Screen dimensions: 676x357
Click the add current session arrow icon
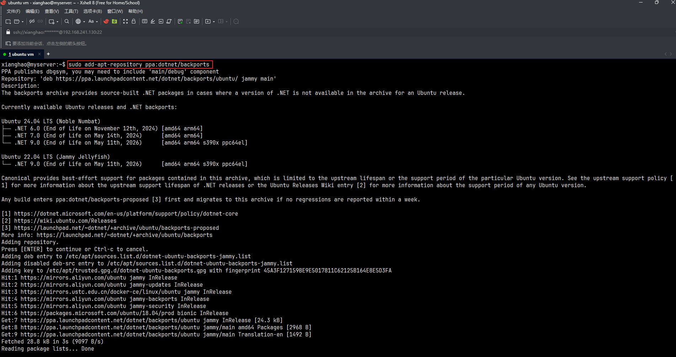(x=8, y=43)
